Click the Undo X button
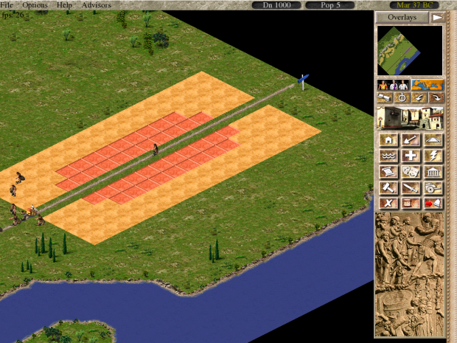Screen dimensions: 457x343 pyautogui.click(x=388, y=204)
